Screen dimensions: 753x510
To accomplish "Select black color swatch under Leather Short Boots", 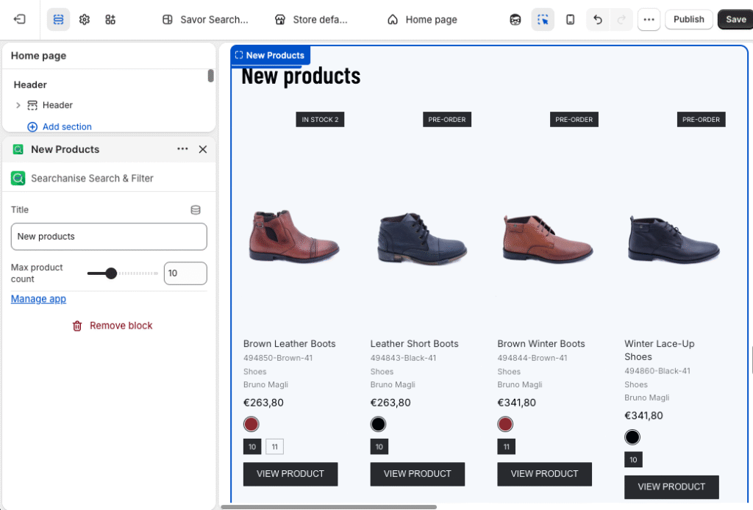I will click(x=379, y=424).
